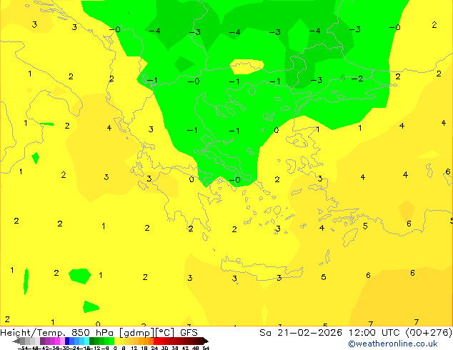Viewport: 453px width, 350px height.
Task: Click the '[°C]' unit label
Action: (x=165, y=333)
